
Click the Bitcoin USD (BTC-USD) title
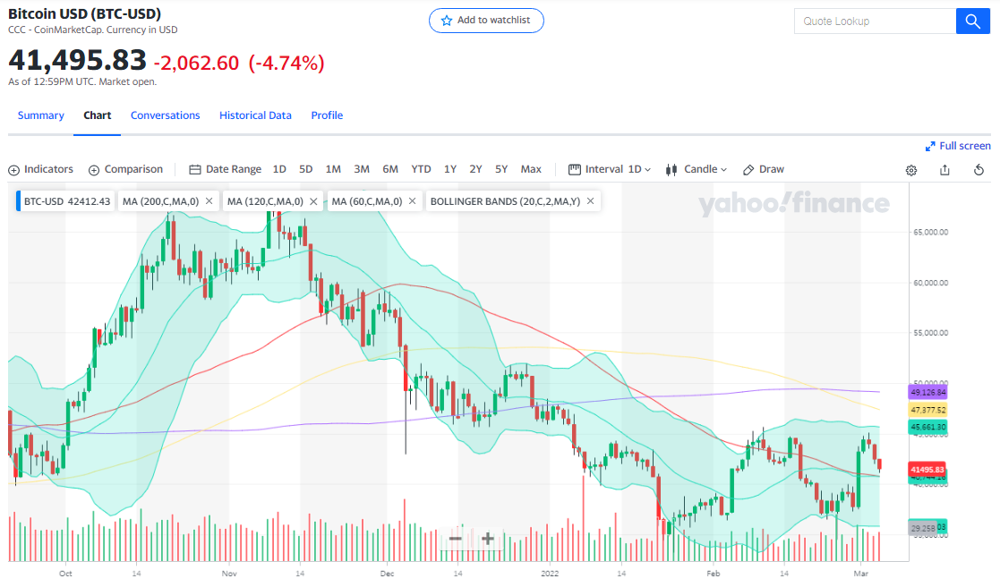click(84, 13)
